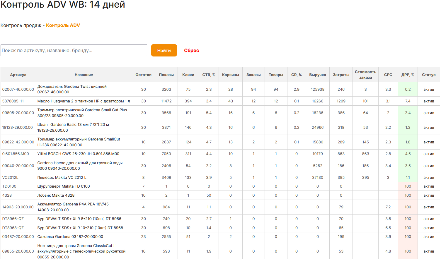Sort by the Корзины column header
This screenshot has height=259, width=441.
pos(231,75)
